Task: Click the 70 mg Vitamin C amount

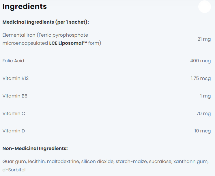Action: pyautogui.click(x=203, y=113)
